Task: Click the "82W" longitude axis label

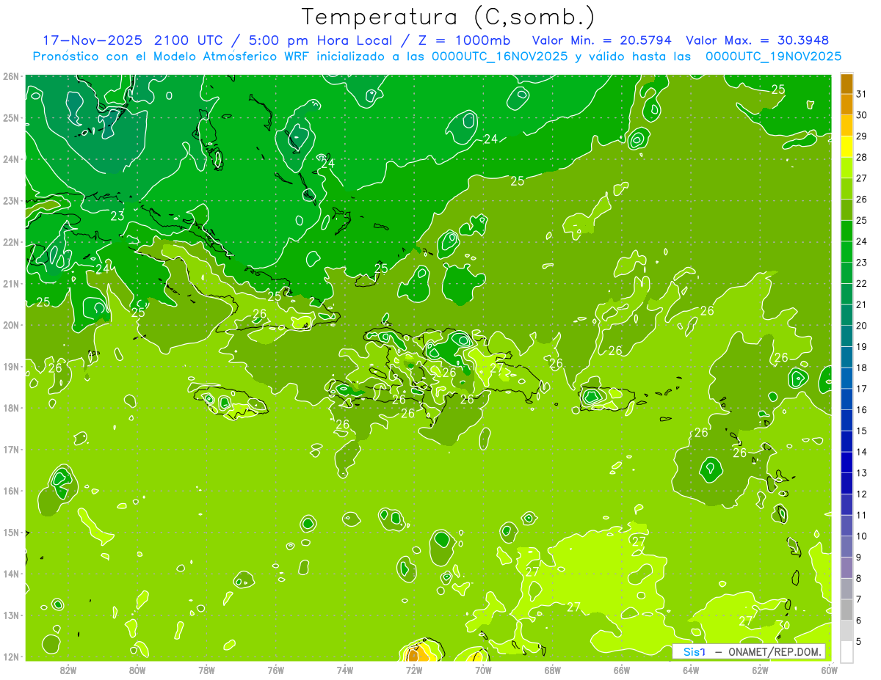Action: 68,670
